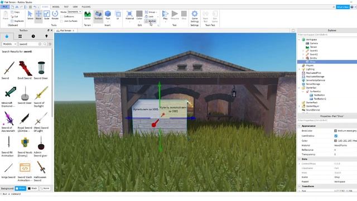Toggle Anchor on selected part
The height and width of the screenshot is (201, 357).
point(150,21)
